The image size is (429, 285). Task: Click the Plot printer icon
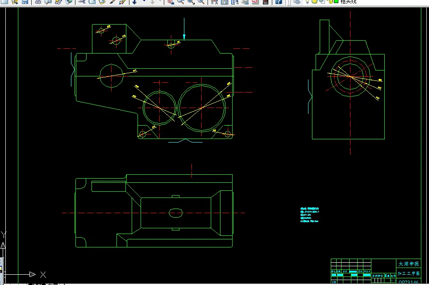(x=38, y=2)
